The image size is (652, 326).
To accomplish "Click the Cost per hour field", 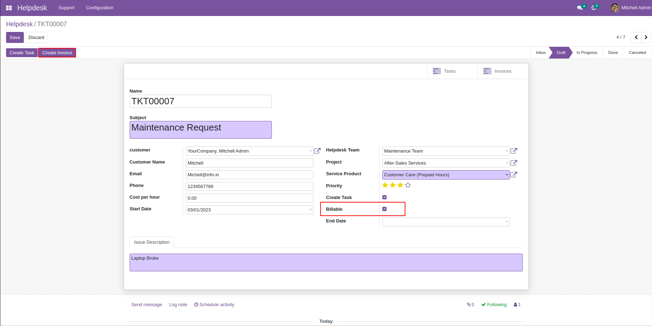I will tap(249, 198).
